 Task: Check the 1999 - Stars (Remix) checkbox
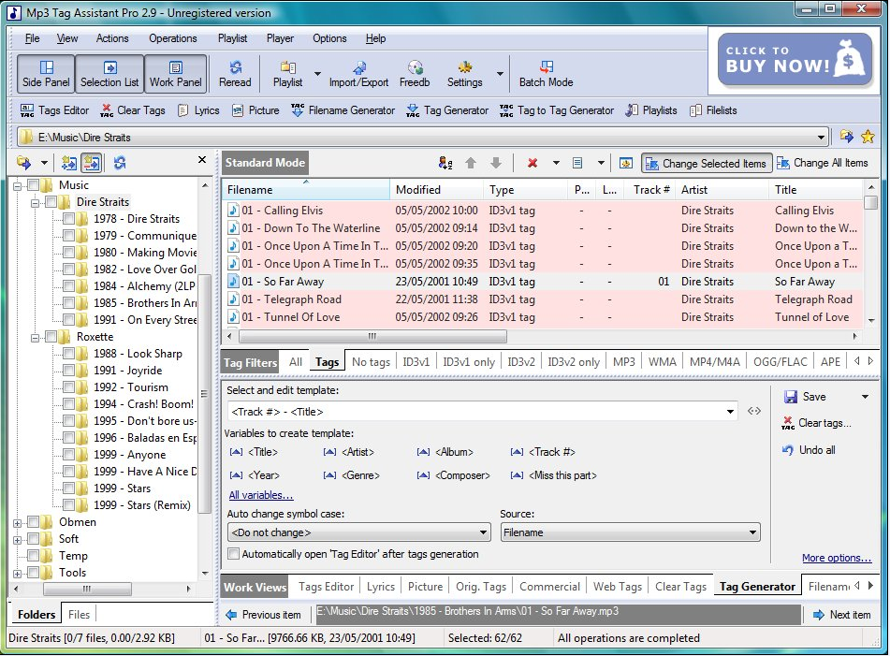coord(68,505)
